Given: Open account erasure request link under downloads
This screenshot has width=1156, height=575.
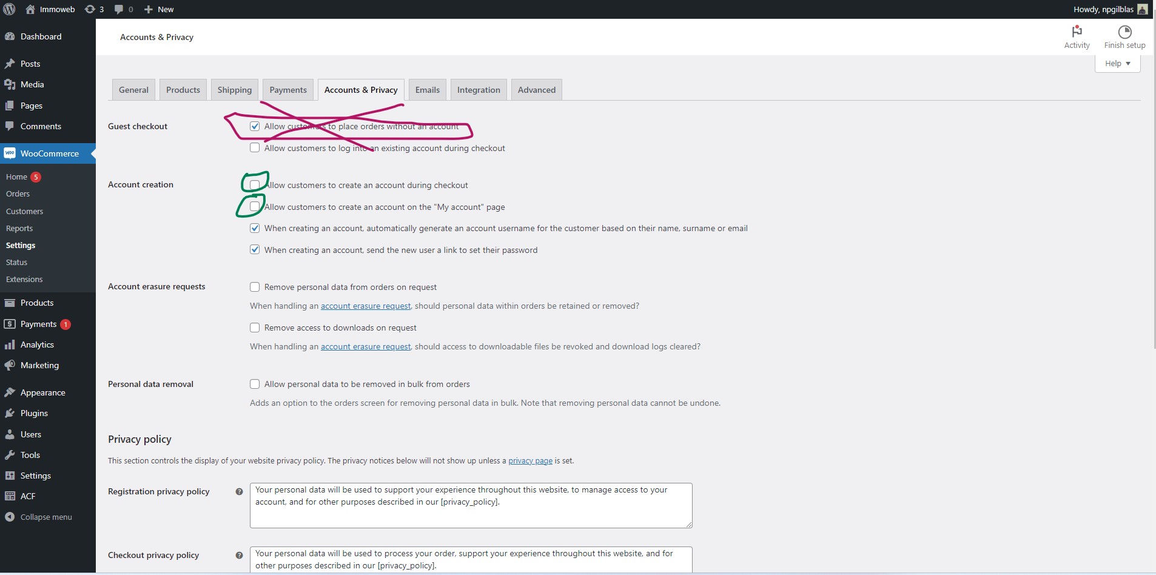Looking at the screenshot, I should (x=366, y=346).
